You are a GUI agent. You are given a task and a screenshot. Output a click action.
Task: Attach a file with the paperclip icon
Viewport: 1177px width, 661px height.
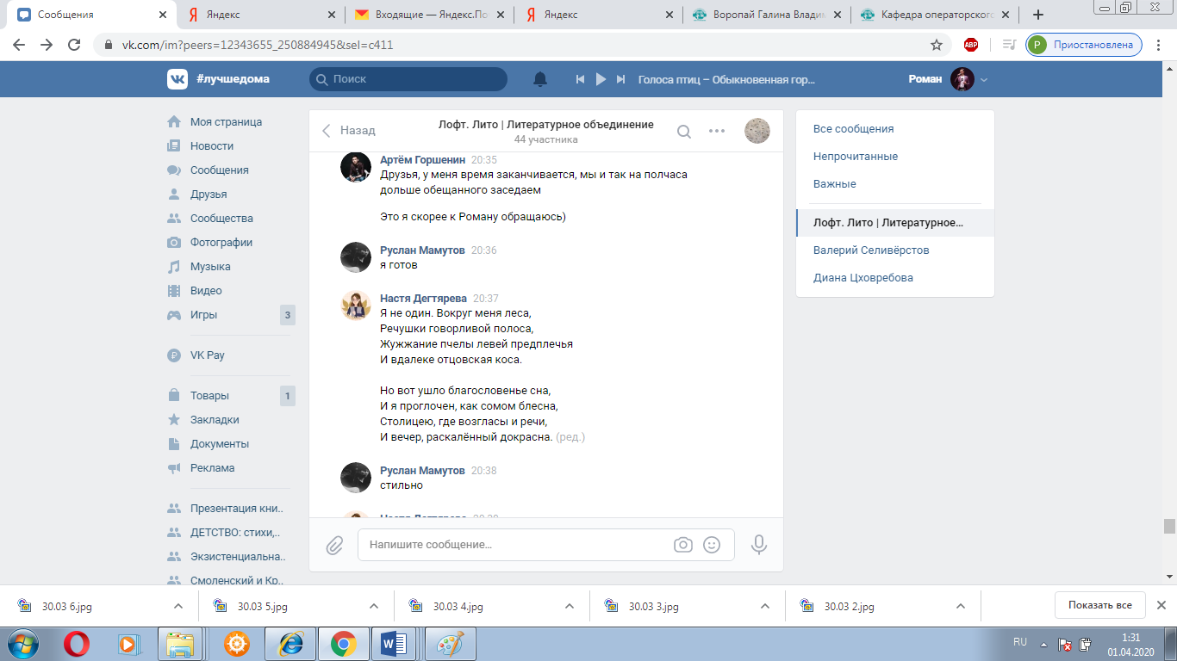(x=334, y=545)
